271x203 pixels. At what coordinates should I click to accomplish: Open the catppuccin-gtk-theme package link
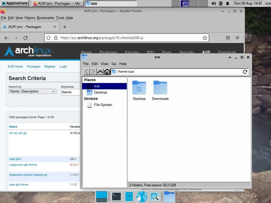pyautogui.click(x=23, y=165)
